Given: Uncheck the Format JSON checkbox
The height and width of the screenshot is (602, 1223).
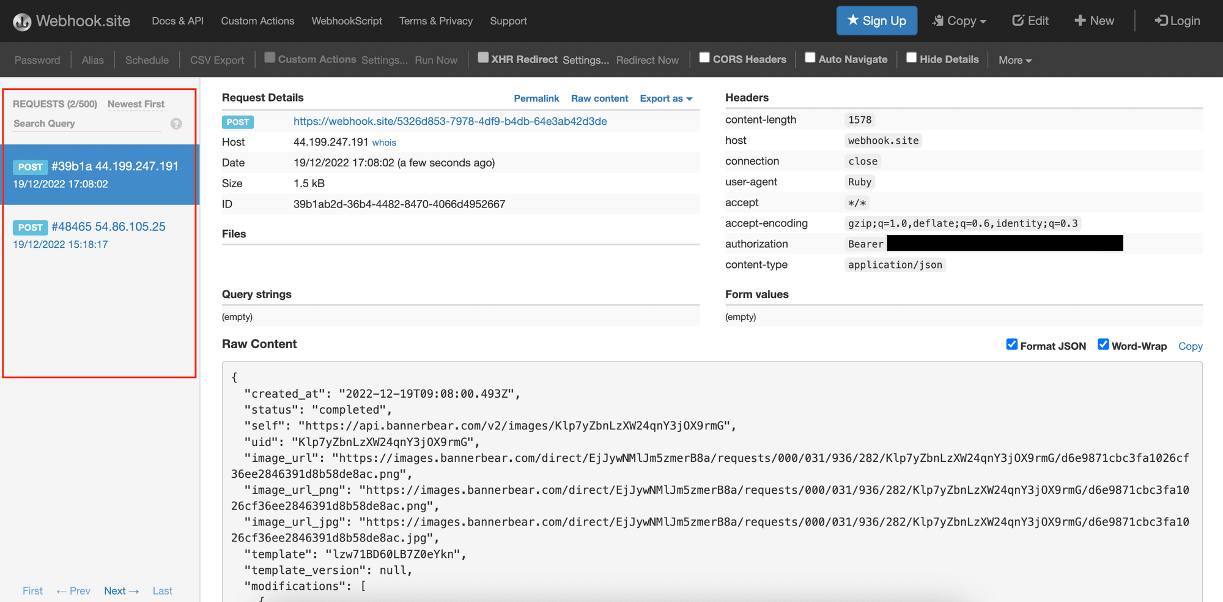Looking at the screenshot, I should [x=1012, y=344].
